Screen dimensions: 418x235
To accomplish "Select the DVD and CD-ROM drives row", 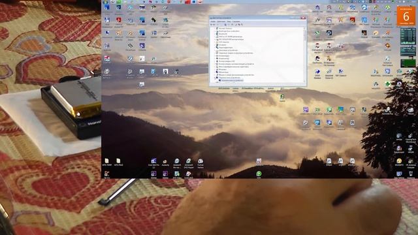I will tap(229, 37).
